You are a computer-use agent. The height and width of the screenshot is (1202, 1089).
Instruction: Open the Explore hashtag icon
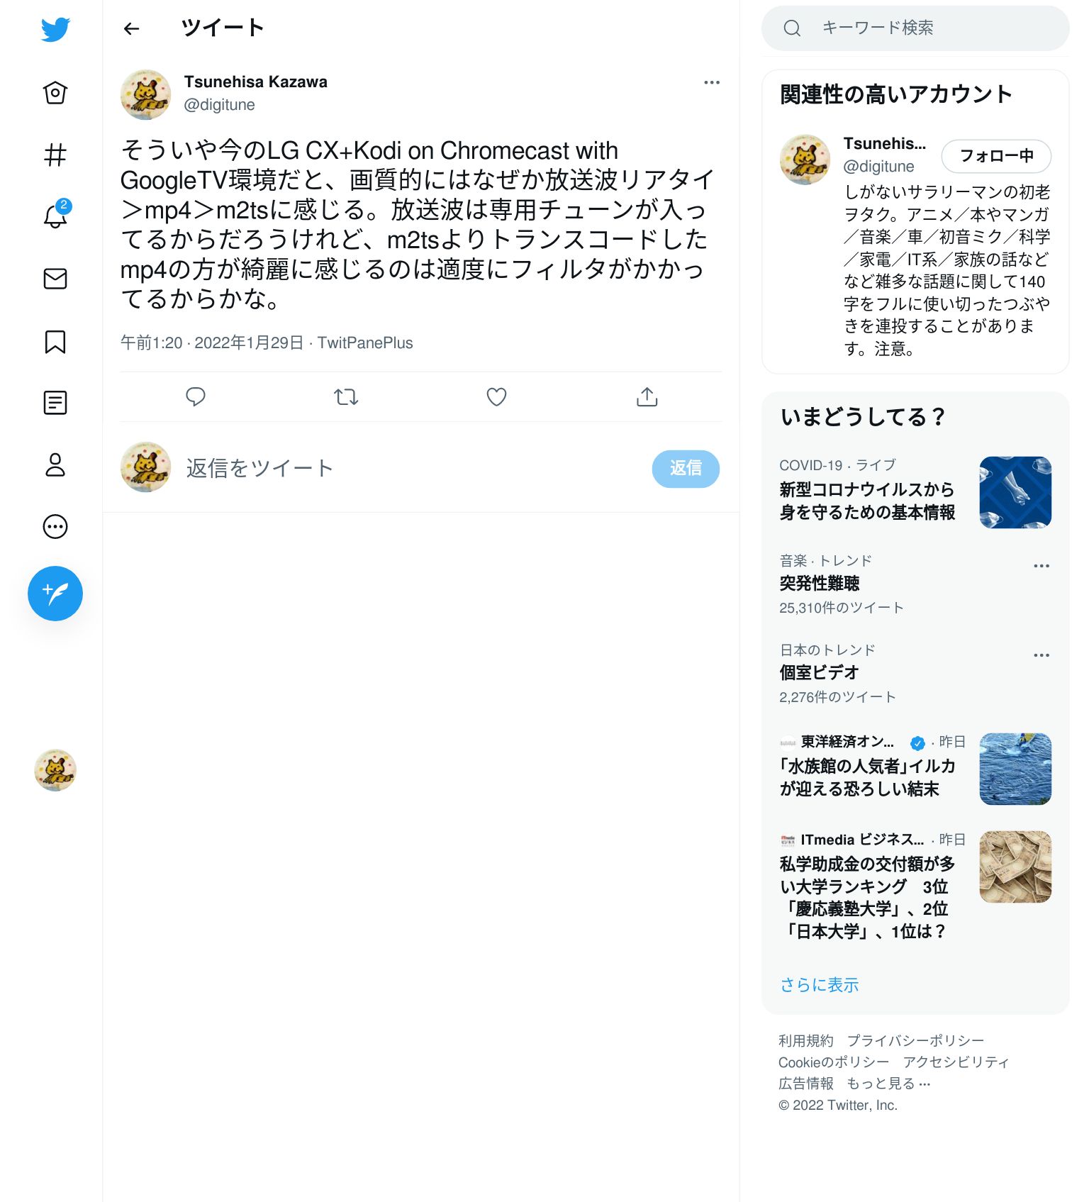[55, 155]
